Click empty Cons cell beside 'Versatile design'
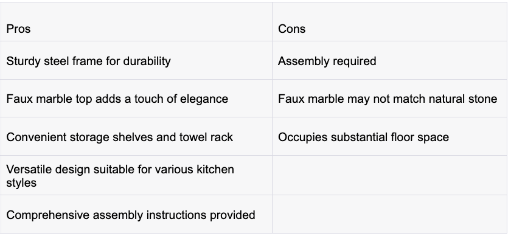The height and width of the screenshot is (236, 511). pyautogui.click(x=389, y=175)
